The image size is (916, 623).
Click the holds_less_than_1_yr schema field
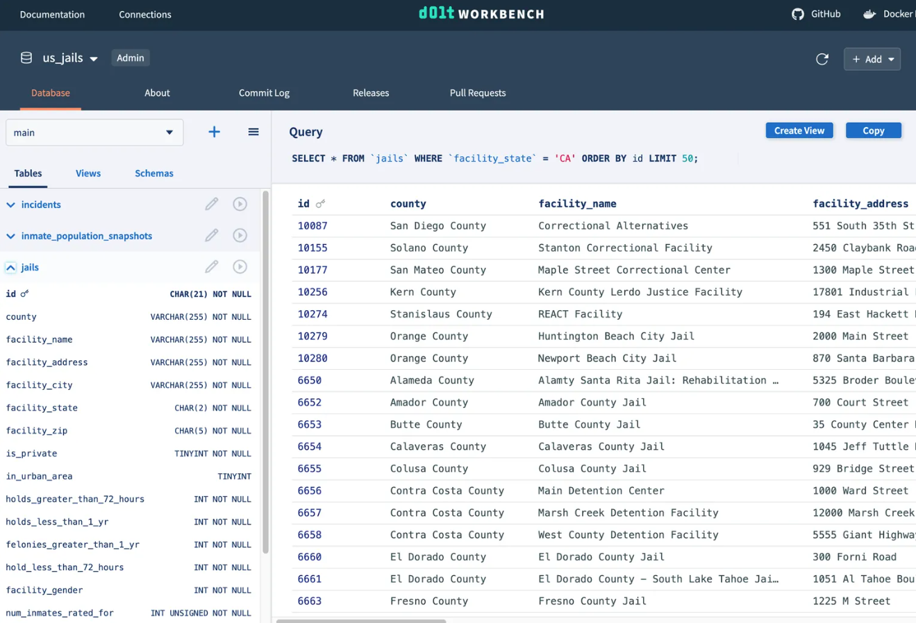pos(128,522)
